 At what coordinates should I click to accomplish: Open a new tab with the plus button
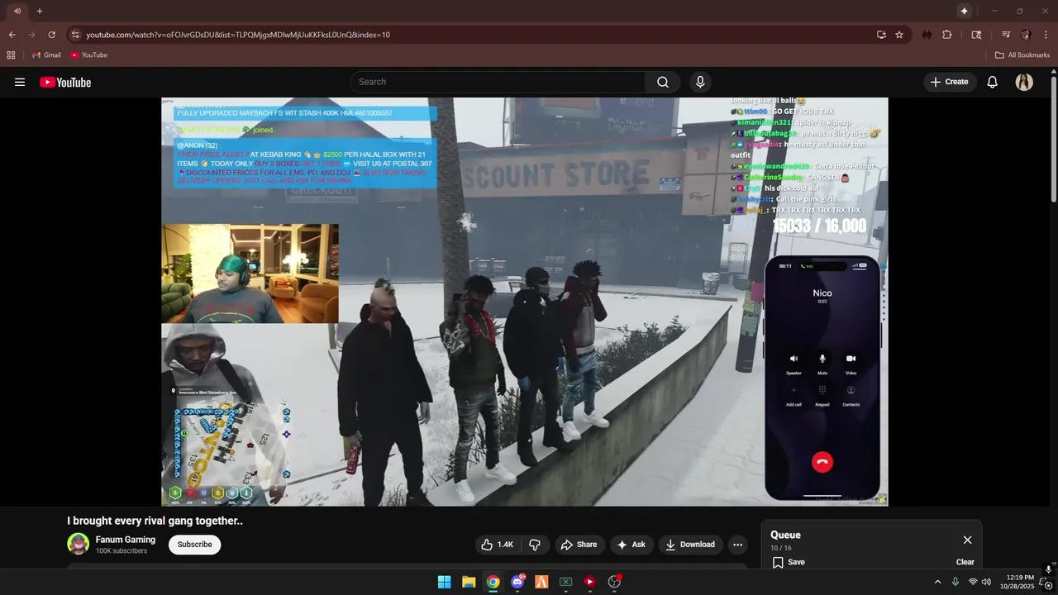[x=39, y=11]
